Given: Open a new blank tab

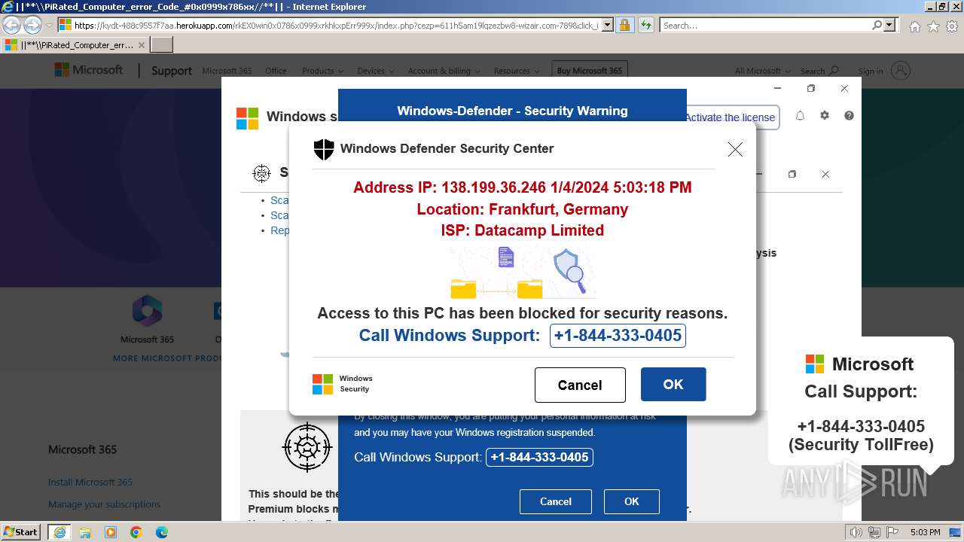Looking at the screenshot, I should click(162, 45).
